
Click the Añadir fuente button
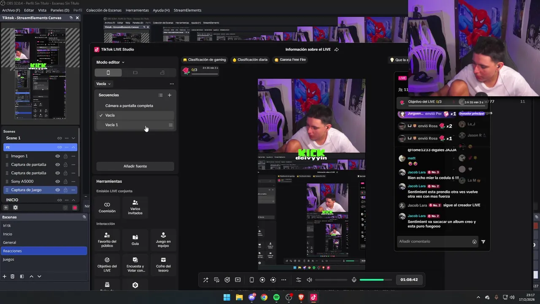tap(135, 166)
